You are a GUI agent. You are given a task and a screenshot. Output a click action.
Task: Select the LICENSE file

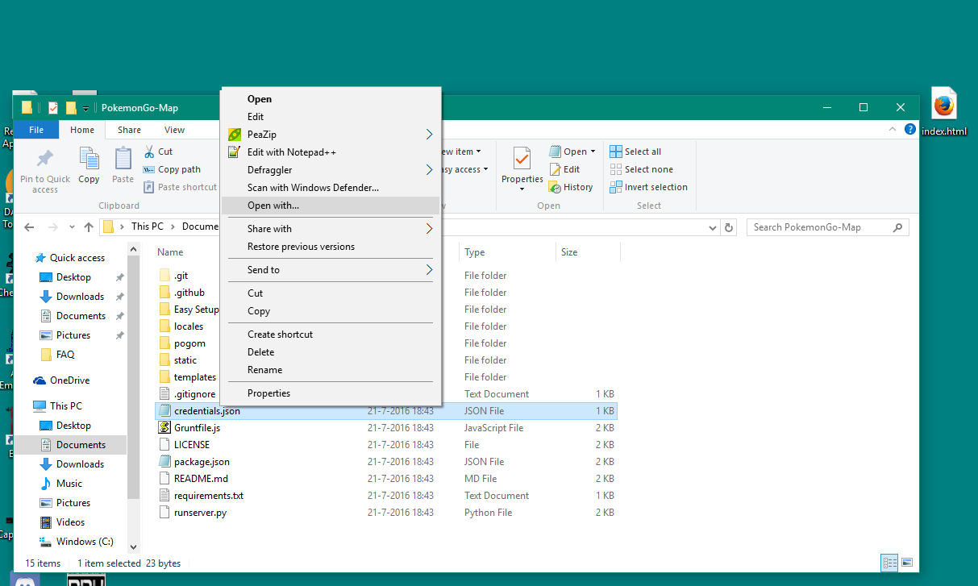click(387, 445)
